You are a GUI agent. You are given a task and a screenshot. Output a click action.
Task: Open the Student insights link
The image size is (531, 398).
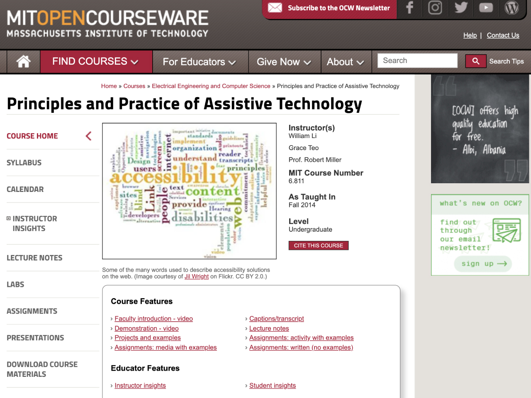point(273,386)
